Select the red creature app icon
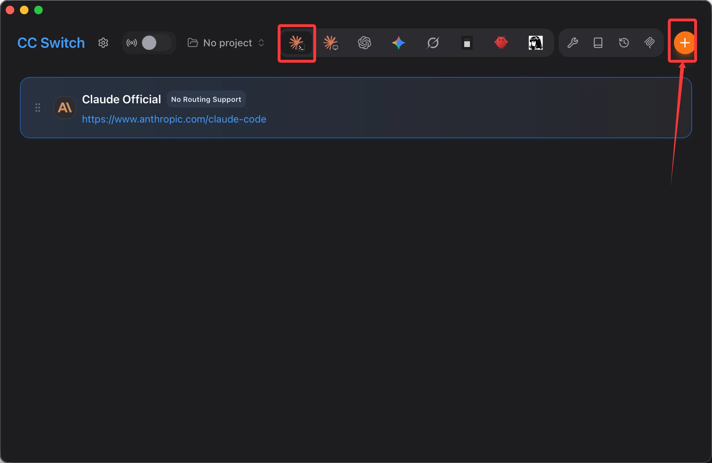The width and height of the screenshot is (712, 463). click(501, 43)
